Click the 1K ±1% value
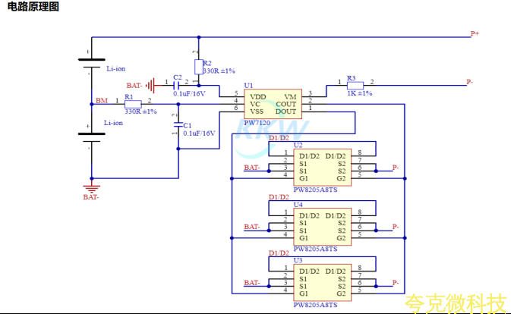The height and width of the screenshot is (314, 511). [x=359, y=93]
